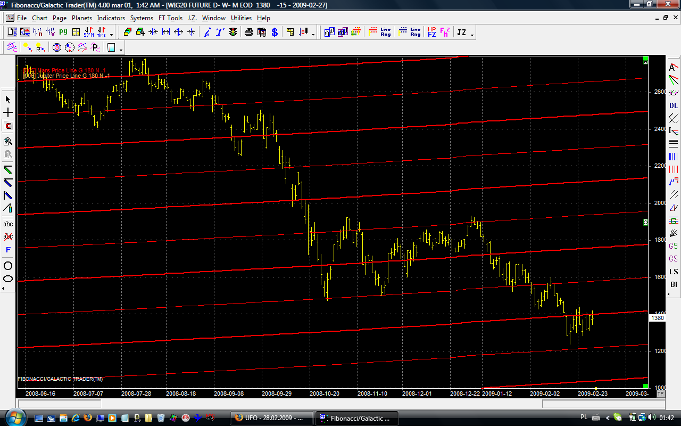Select the crosshair cursor tool

(x=8, y=113)
